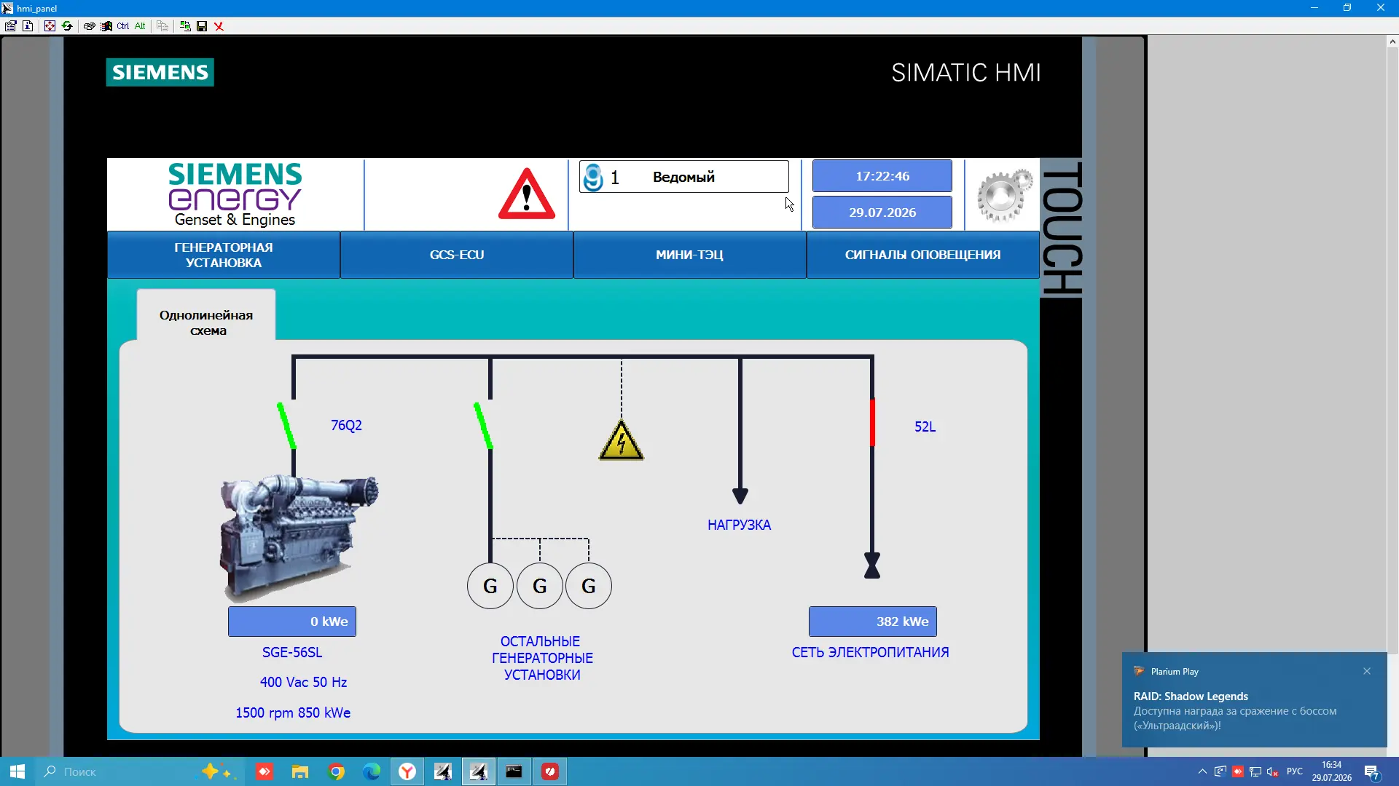Click the Поиск taskbar search box
Image resolution: width=1399 pixels, height=786 pixels.
[138, 771]
